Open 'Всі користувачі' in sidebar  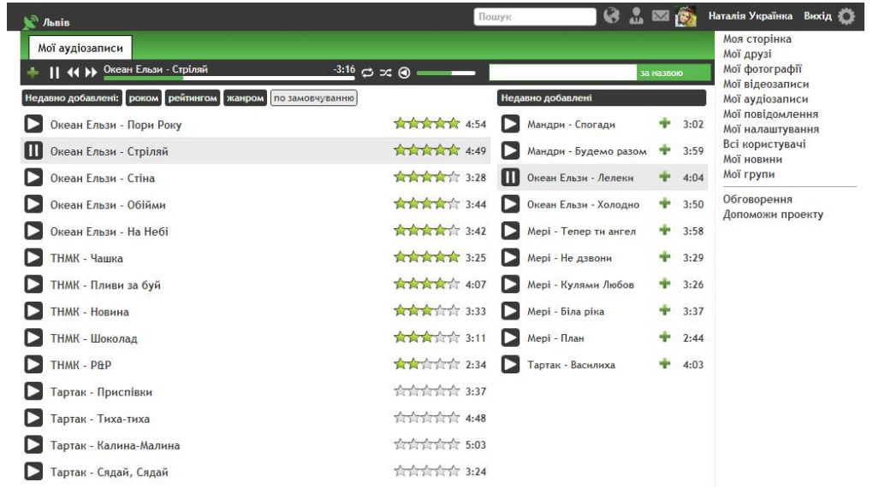(763, 144)
